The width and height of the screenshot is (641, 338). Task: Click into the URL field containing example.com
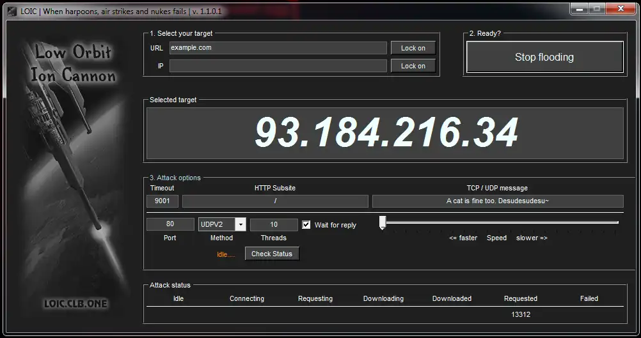coord(278,48)
